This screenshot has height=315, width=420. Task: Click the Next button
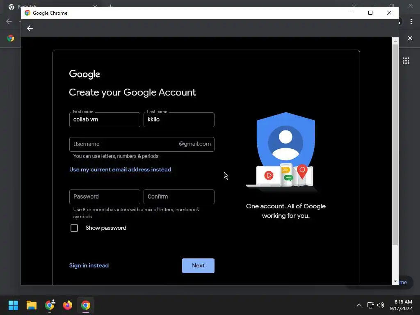[x=198, y=266]
